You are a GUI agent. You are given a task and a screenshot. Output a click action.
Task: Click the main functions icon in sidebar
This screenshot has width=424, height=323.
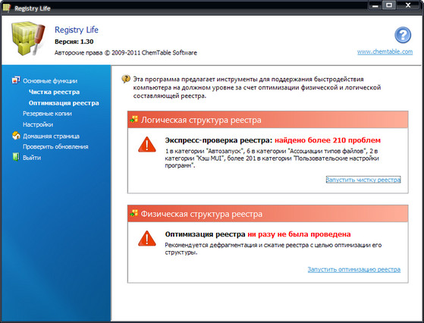tap(16, 80)
